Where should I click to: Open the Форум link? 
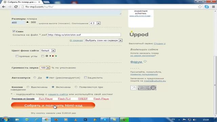(136, 62)
